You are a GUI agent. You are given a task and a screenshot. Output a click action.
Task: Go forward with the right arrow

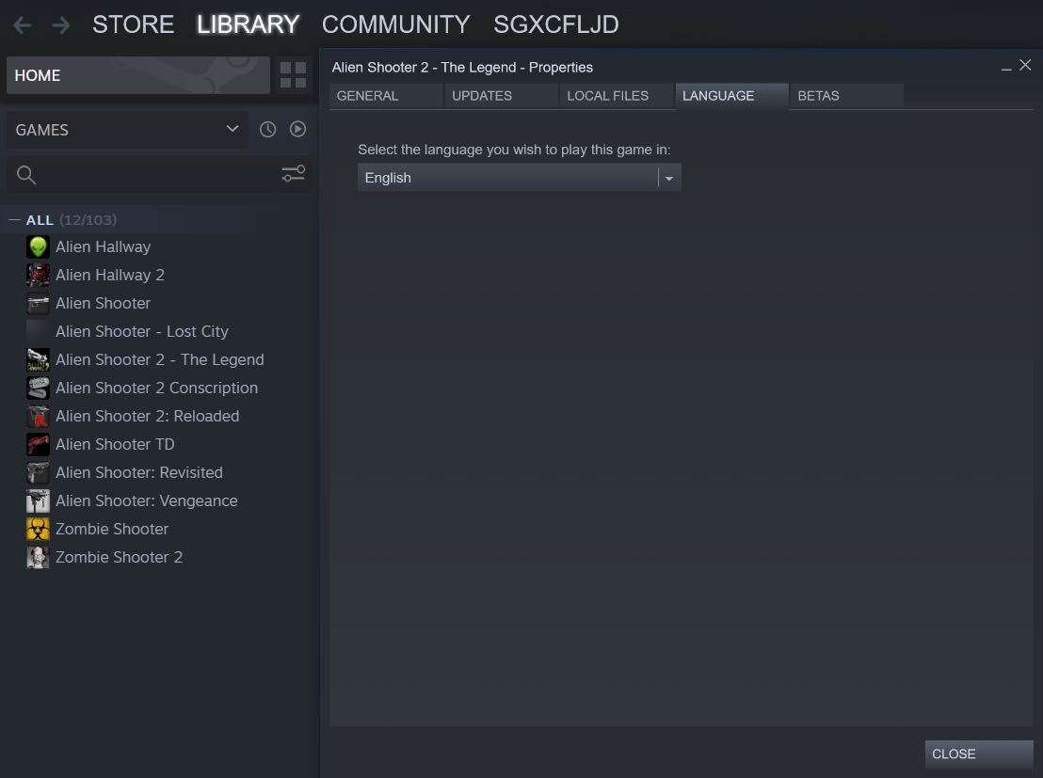pos(60,25)
